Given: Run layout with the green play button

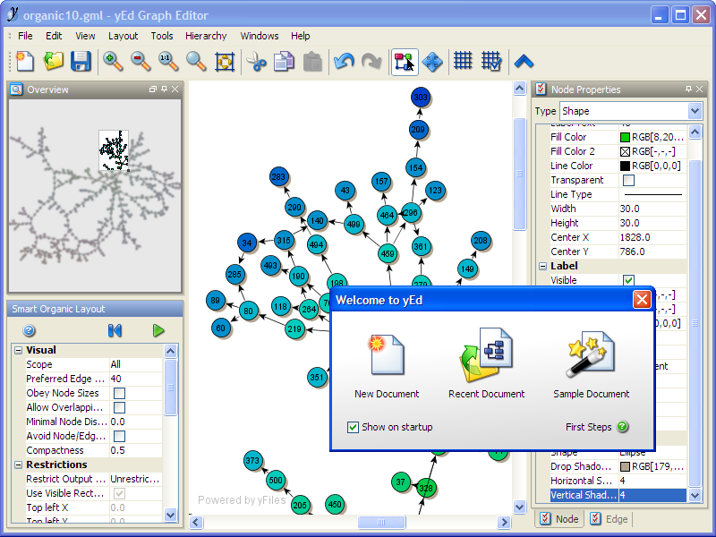Looking at the screenshot, I should coord(158,330).
